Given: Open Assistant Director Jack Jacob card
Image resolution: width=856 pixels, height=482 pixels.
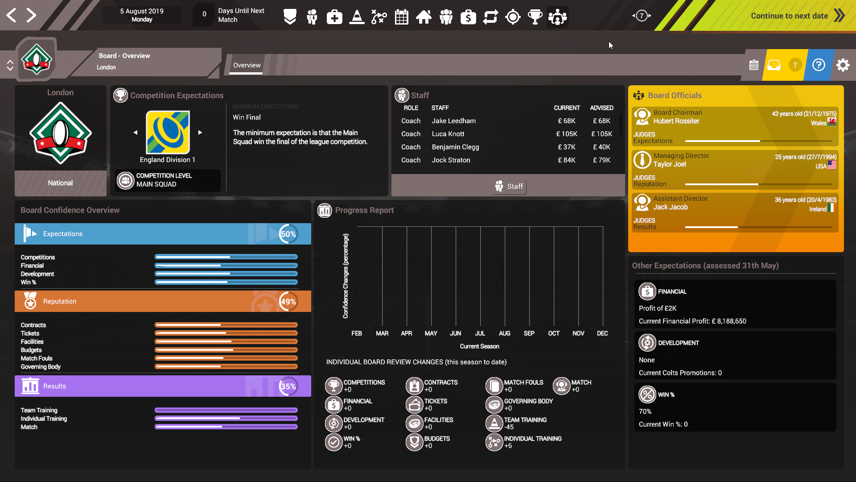Looking at the screenshot, I should [x=735, y=212].
